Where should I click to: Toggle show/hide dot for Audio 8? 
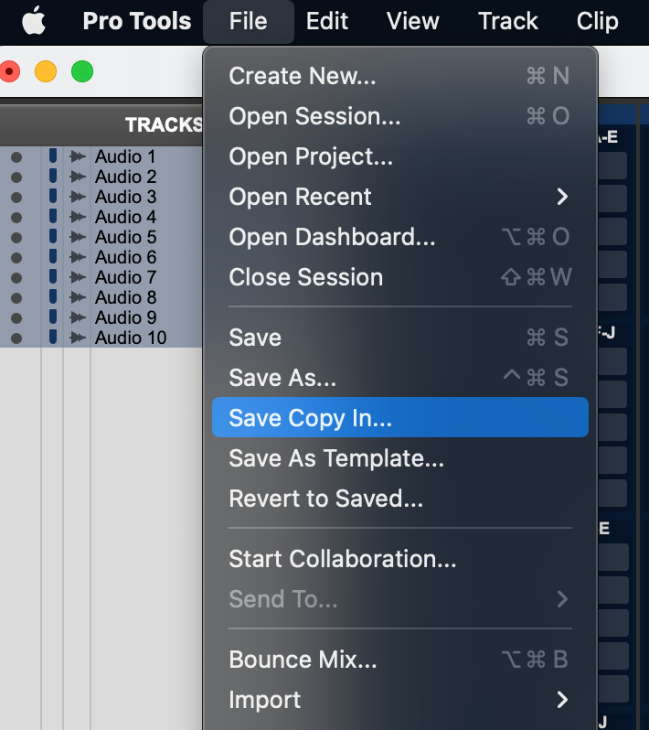coord(16,298)
